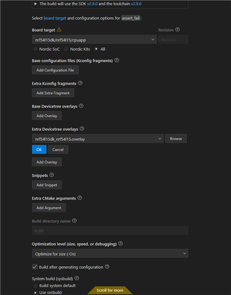Choose Build system default radio option
The height and width of the screenshot is (295, 231).
tap(36, 286)
